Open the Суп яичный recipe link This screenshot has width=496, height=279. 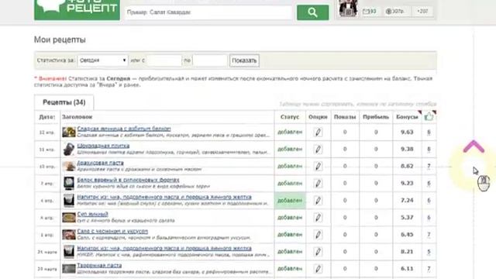coord(92,214)
